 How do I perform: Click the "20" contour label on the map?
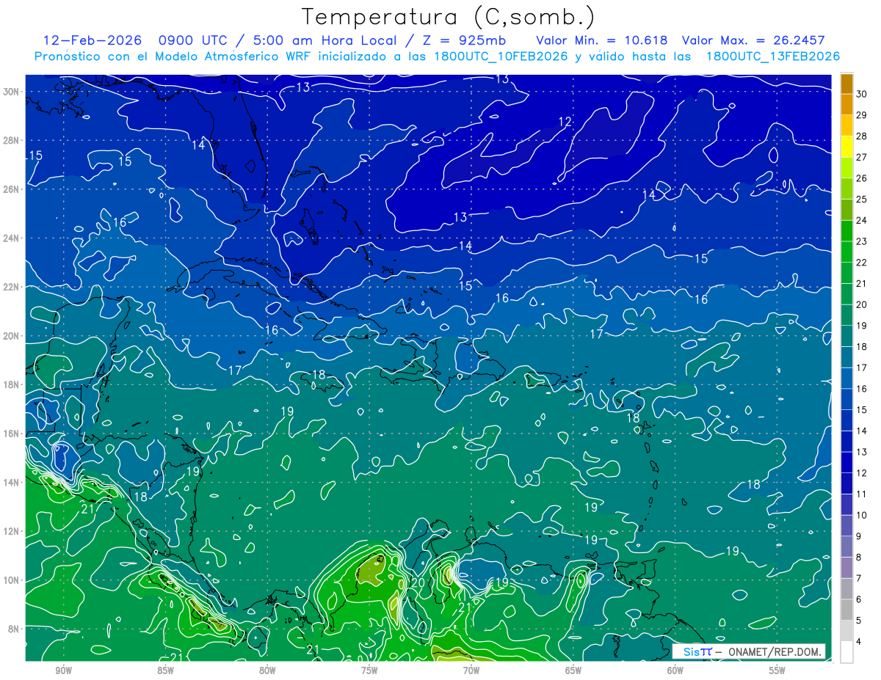(x=417, y=582)
